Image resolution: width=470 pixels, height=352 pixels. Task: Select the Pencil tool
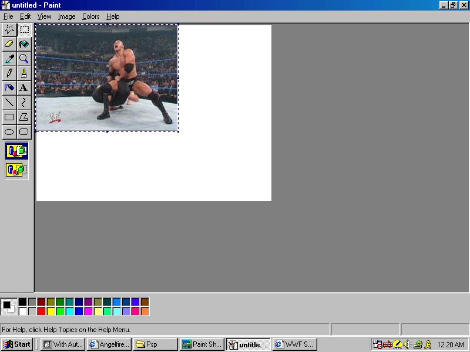9,73
